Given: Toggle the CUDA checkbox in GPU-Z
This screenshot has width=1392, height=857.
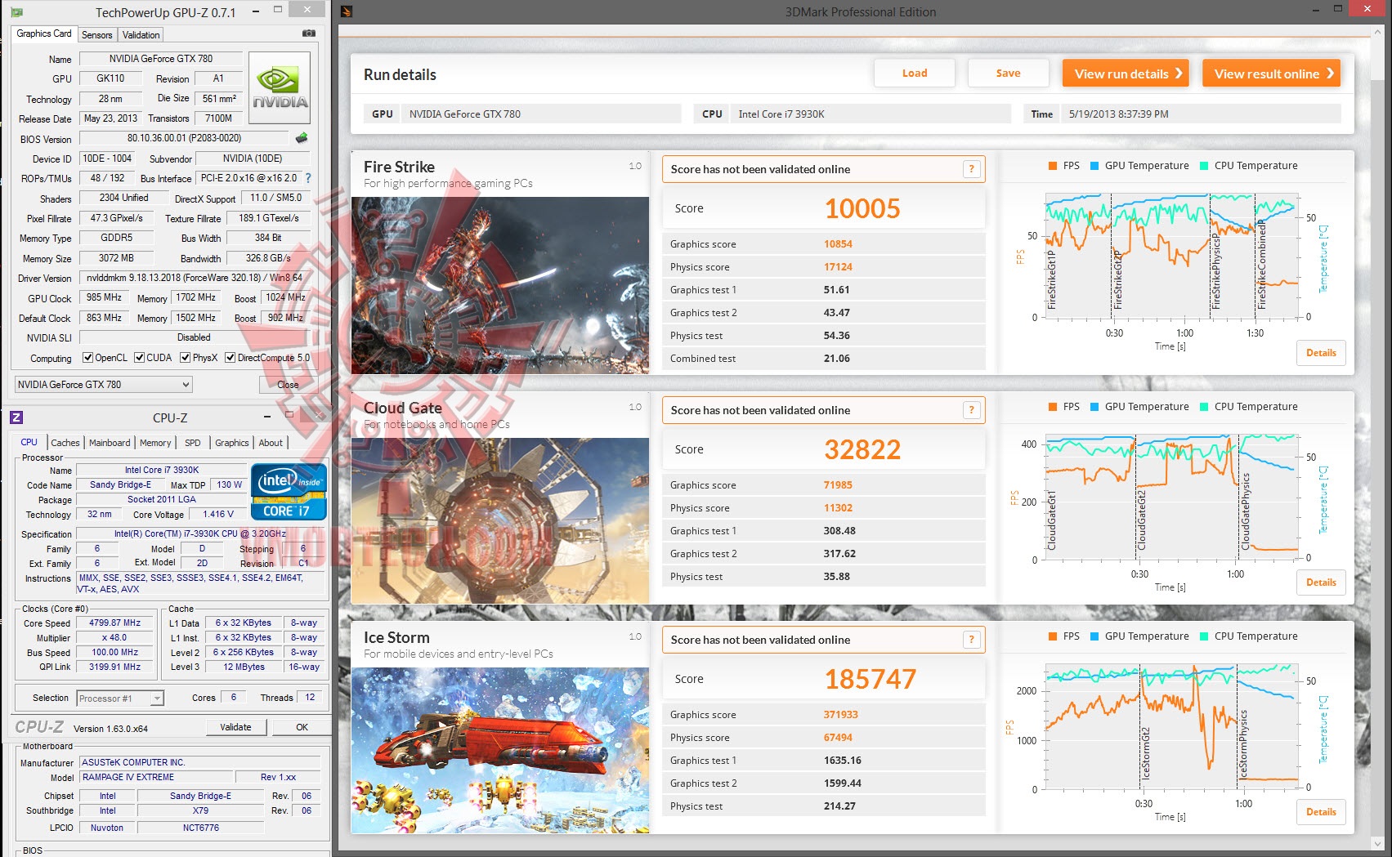Looking at the screenshot, I should coord(140,358).
